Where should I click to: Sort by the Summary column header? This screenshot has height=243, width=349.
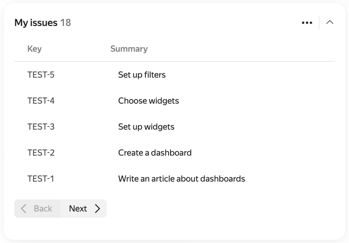[129, 49]
